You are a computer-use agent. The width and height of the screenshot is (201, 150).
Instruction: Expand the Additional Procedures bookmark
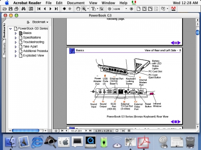click(x=16, y=51)
